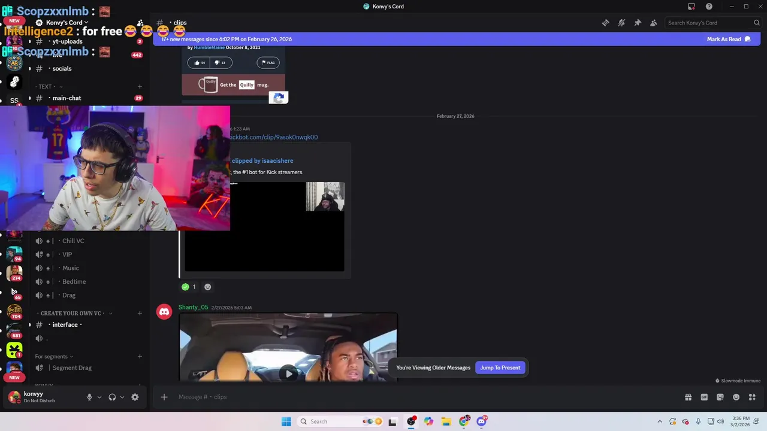Viewport: 767px width, 431px height.
Task: Open the apps launcher icon in message bar
Action: (753, 397)
